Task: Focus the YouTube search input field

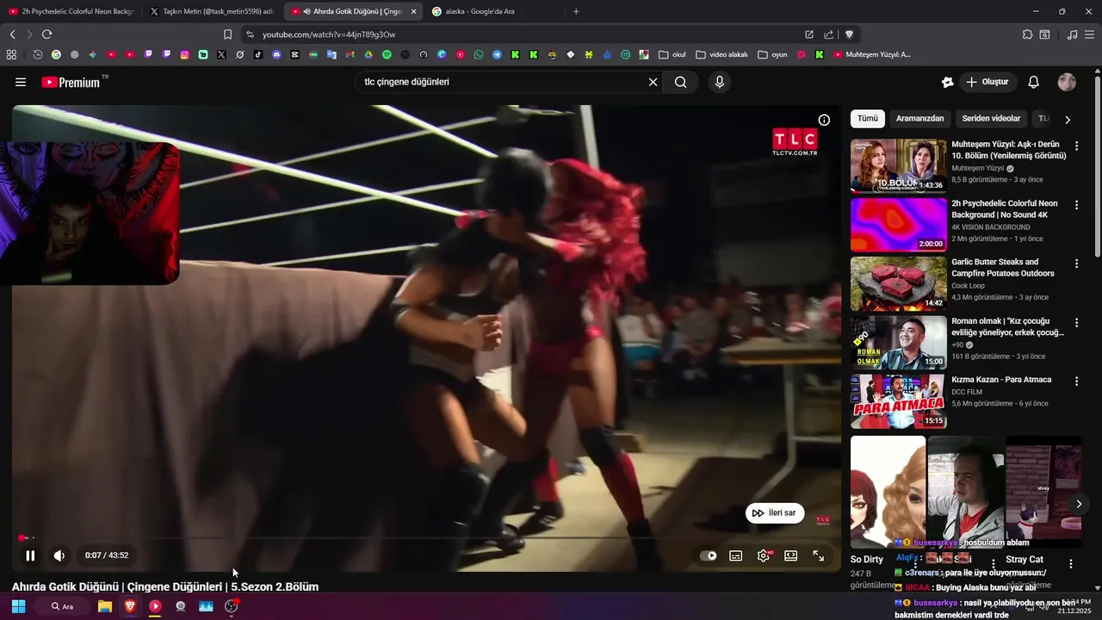Action: [504, 82]
